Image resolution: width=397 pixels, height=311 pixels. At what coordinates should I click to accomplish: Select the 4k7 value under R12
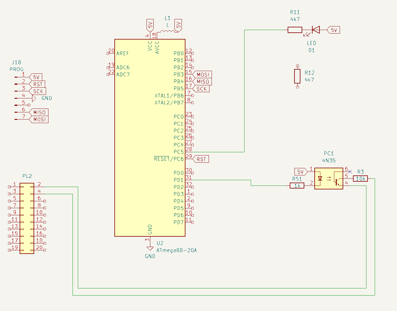309,80
